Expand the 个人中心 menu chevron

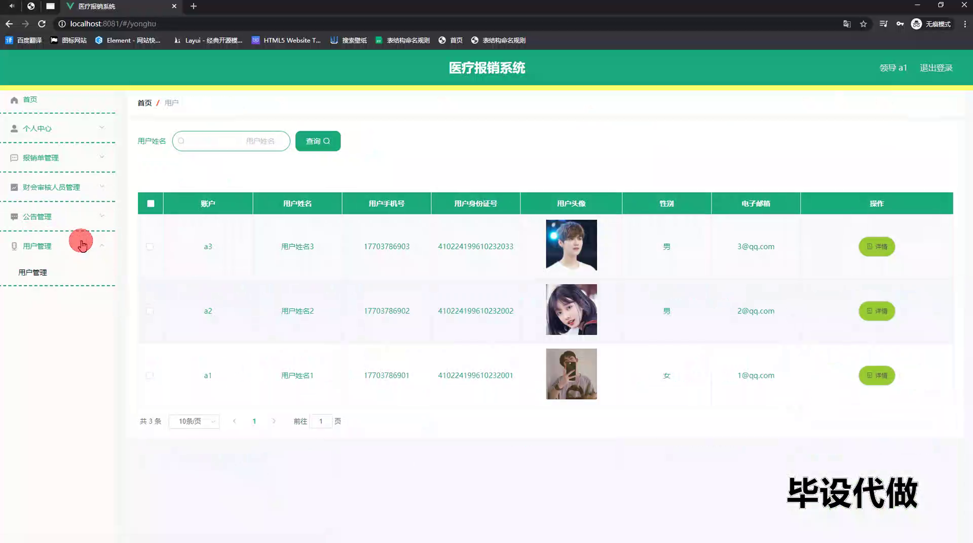coord(102,128)
